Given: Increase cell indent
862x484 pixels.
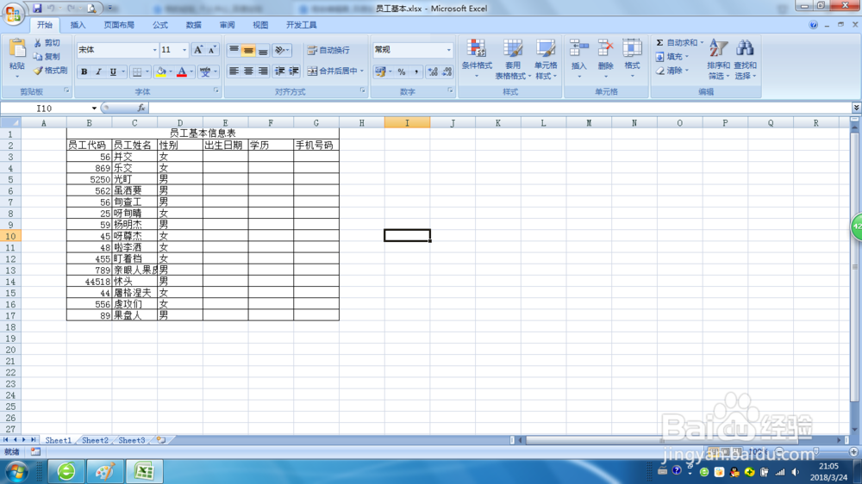Looking at the screenshot, I should pos(294,71).
